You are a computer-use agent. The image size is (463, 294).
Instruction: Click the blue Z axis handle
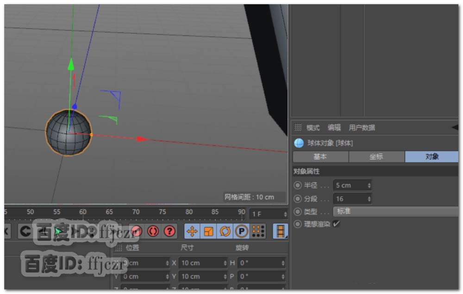[x=75, y=106]
